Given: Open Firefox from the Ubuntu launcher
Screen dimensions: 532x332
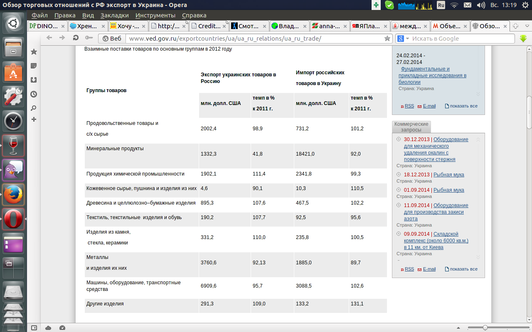Looking at the screenshot, I should tap(14, 194).
